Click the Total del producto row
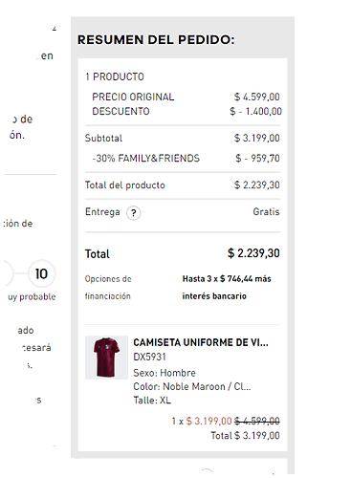This screenshot has width=351, height=478. click(183, 185)
